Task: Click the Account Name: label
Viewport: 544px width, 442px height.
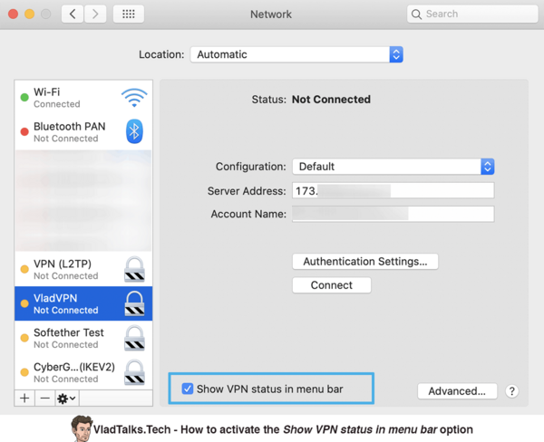Action: pyautogui.click(x=248, y=215)
